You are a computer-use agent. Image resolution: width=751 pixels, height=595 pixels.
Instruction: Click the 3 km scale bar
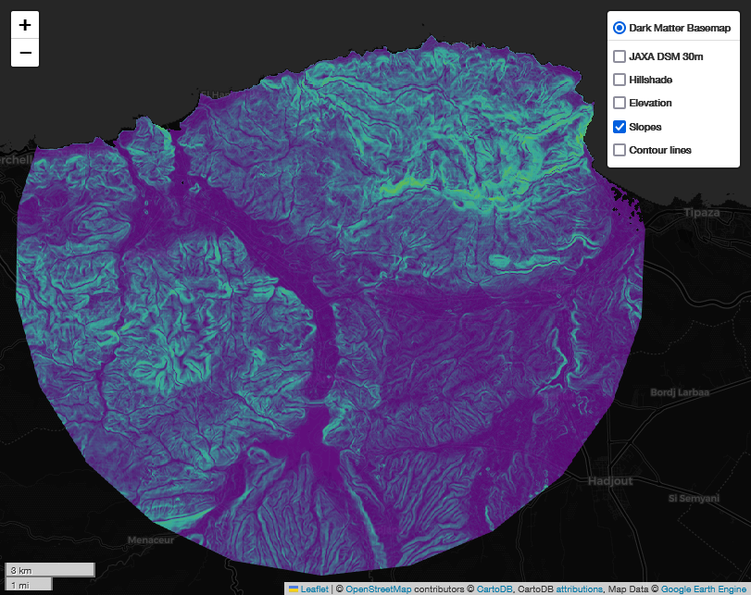(49, 569)
